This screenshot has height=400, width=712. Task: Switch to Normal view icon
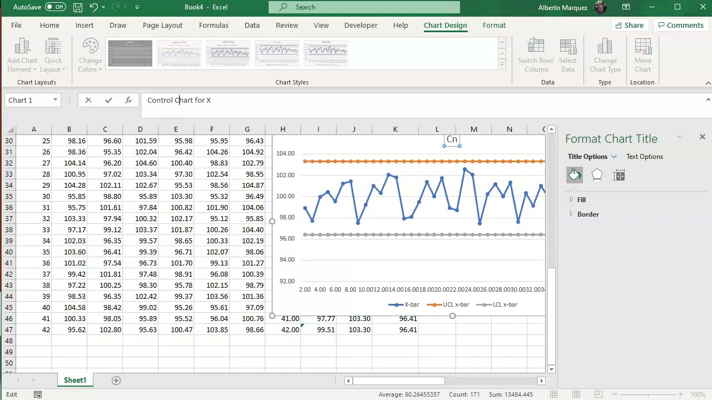tap(553, 394)
